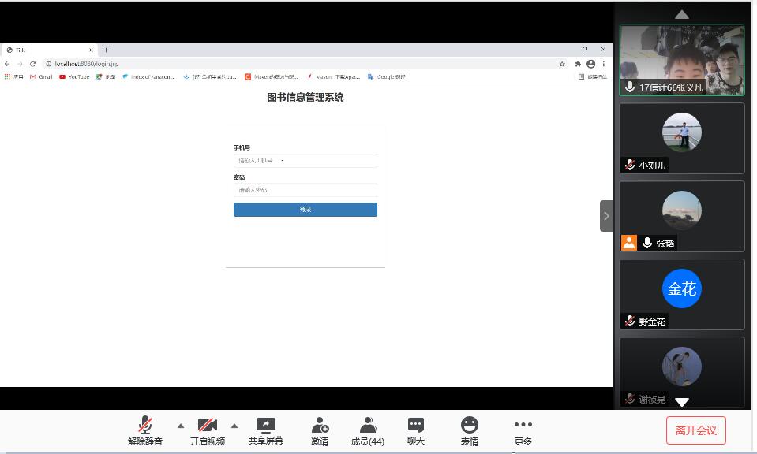
Task: Turn on video (开启视频)
Action: pos(208,431)
